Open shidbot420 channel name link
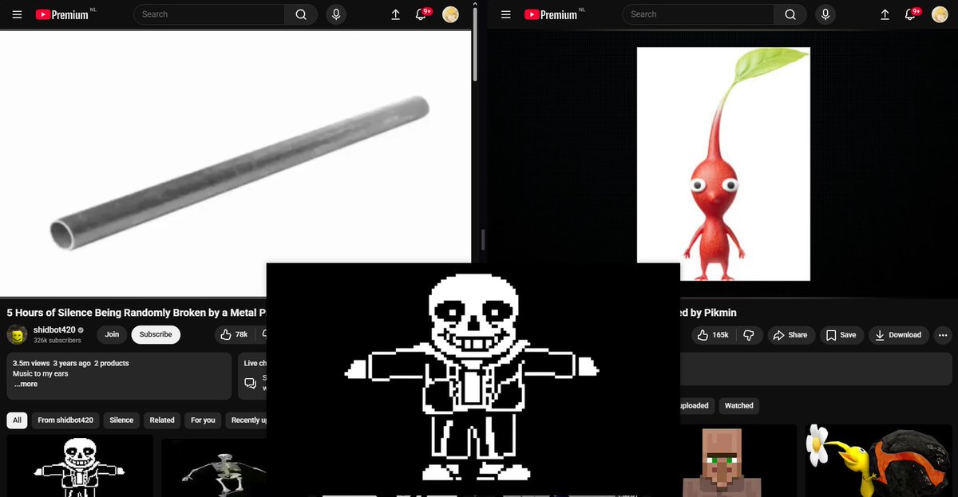958x497 pixels. tap(53, 329)
